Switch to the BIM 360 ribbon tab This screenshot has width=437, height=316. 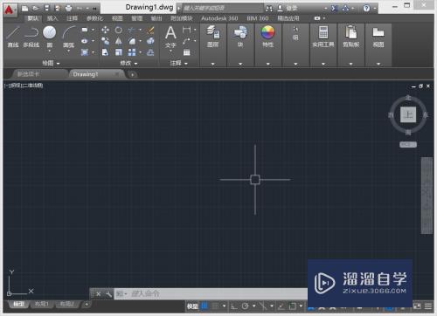[258, 18]
